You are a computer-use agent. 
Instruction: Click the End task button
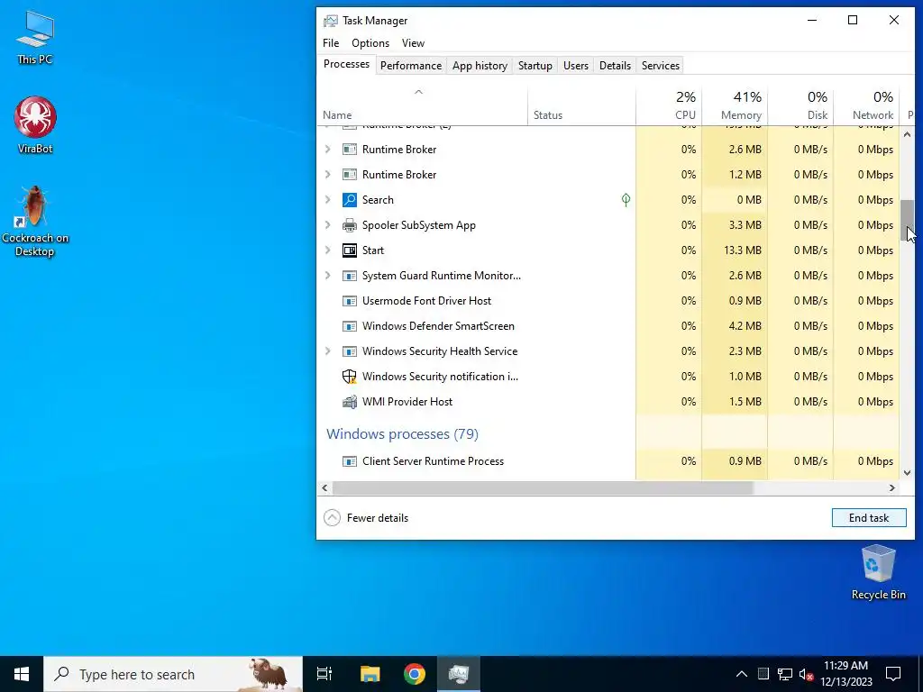(x=869, y=518)
